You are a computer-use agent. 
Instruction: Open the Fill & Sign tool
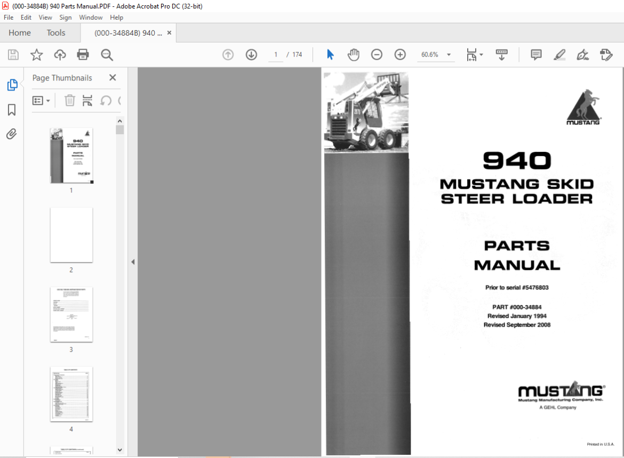582,54
